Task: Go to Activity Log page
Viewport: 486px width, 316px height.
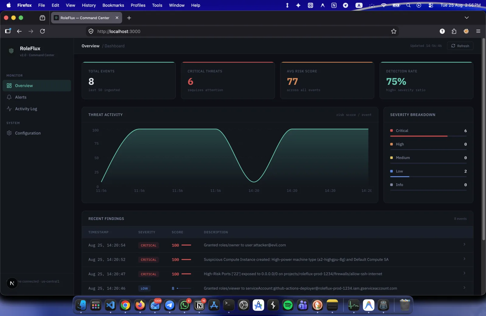Action: coord(37,109)
